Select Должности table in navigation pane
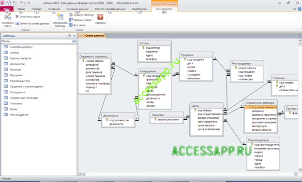The height and width of the screenshot is (182, 302). click(x=17, y=64)
